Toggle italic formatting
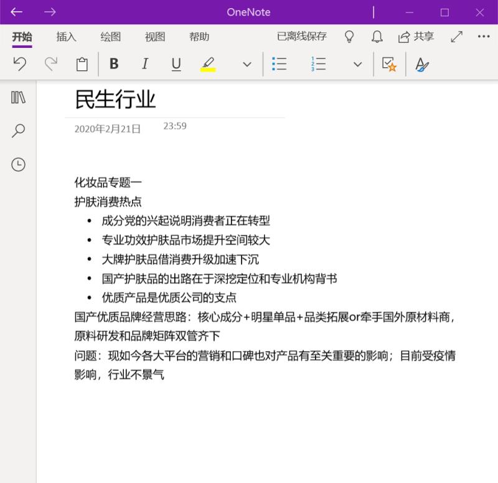 pos(145,64)
